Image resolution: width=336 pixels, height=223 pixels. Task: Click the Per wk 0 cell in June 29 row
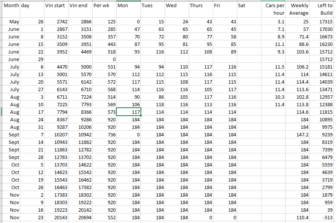104,60
